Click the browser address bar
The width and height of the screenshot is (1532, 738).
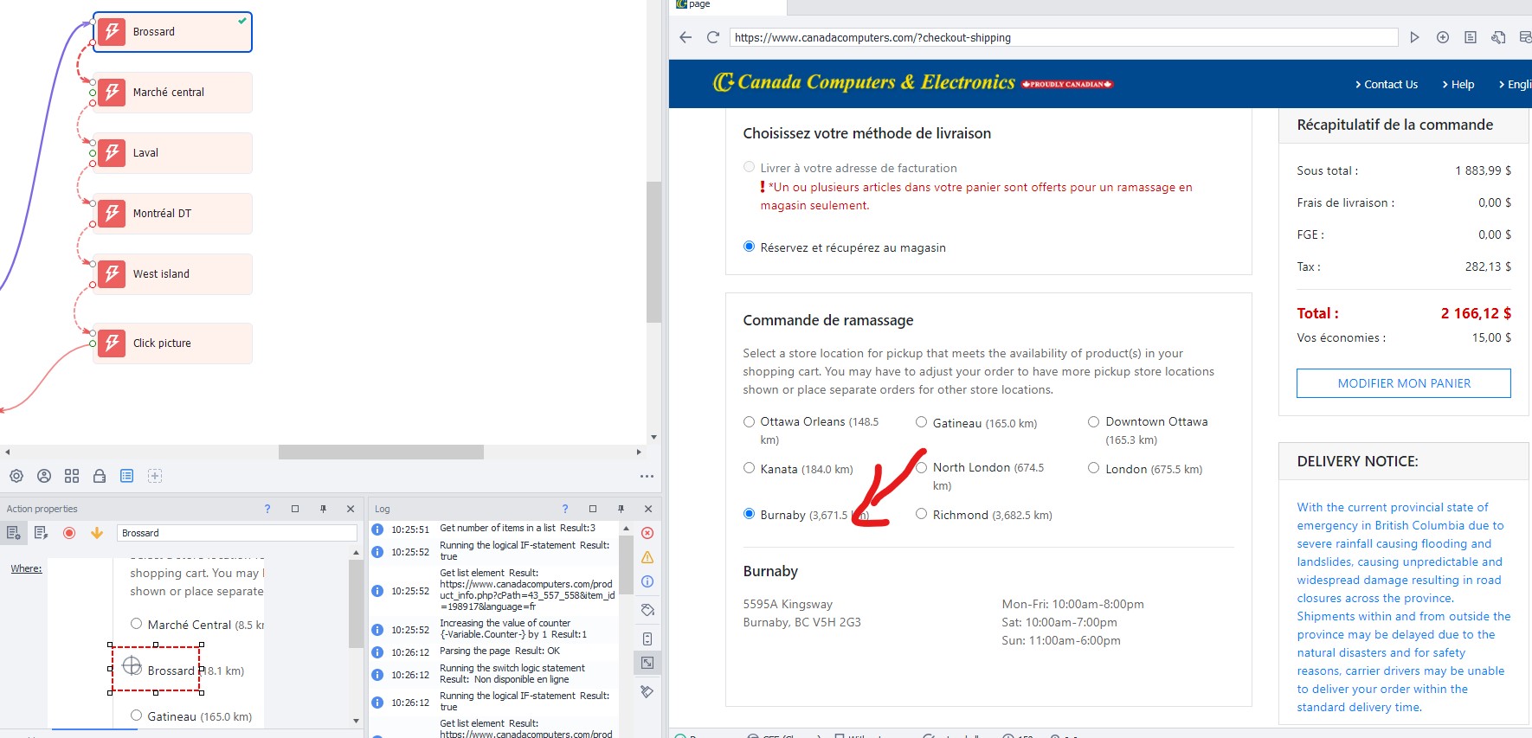point(1064,37)
